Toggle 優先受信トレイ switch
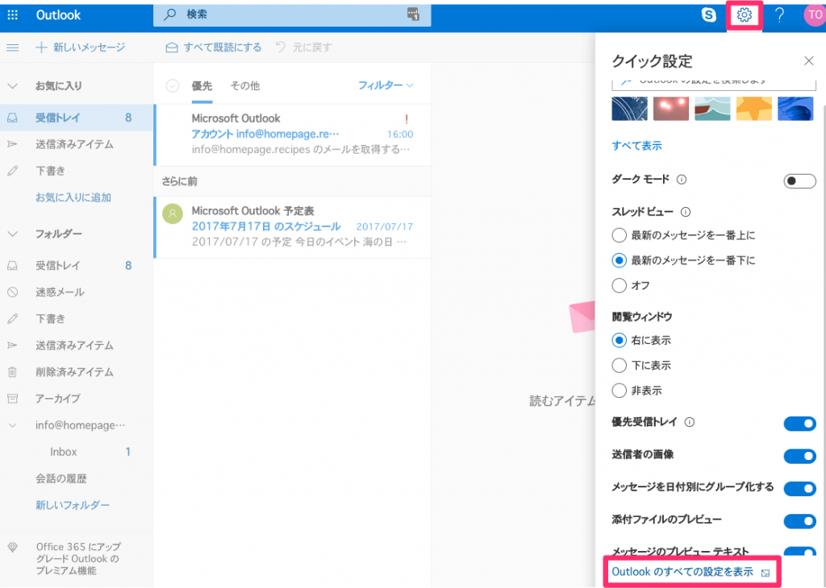This screenshot has width=826, height=588. coord(799,424)
